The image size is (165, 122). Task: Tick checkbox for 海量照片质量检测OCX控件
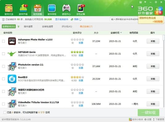coord(3,91)
